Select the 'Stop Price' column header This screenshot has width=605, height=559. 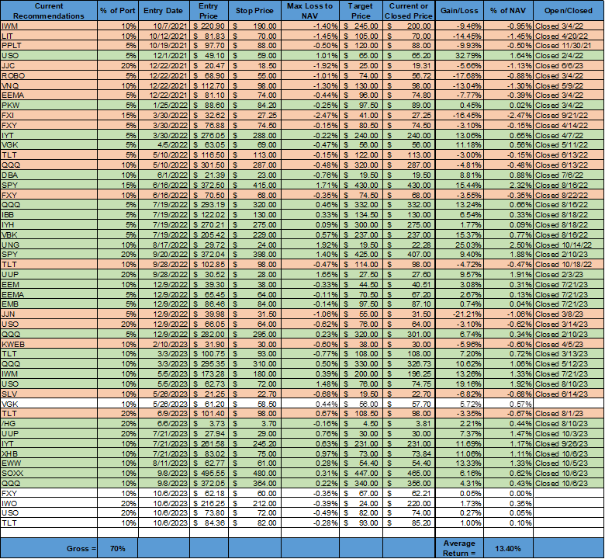point(254,11)
